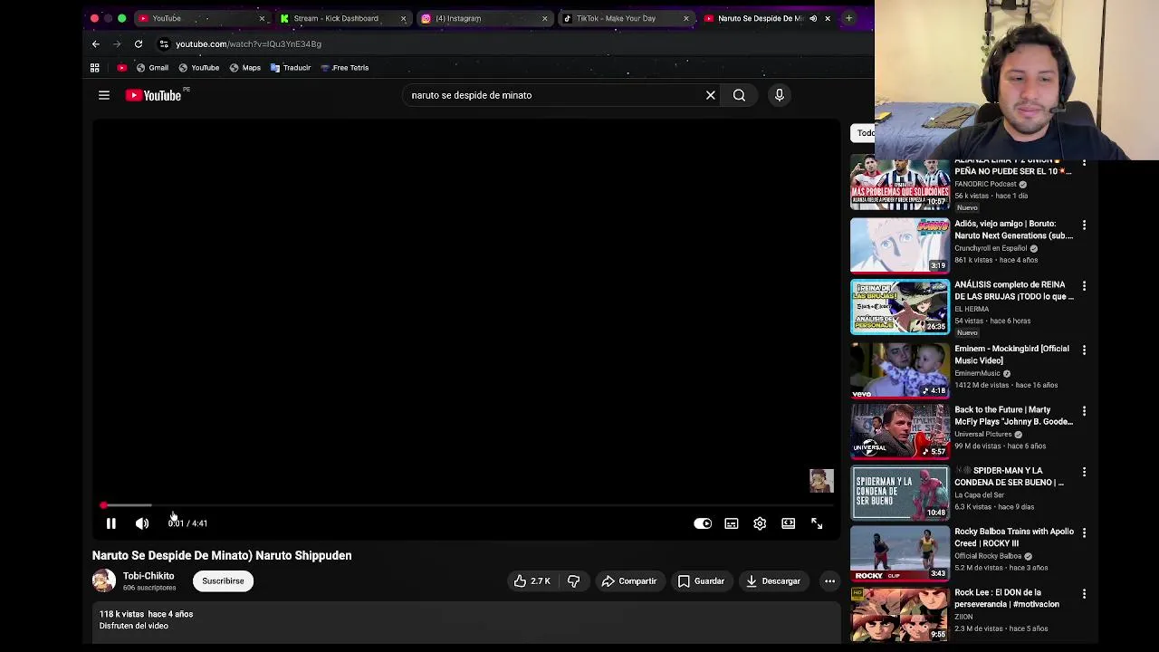Start voice search with microphone

(779, 95)
